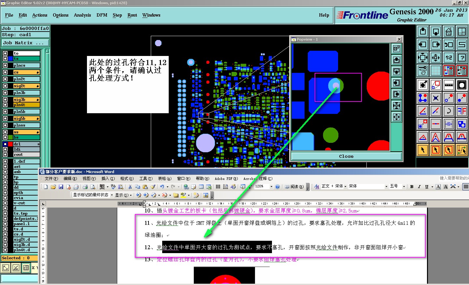The height and width of the screenshot is (285, 469).
Task: Click the pan left icon
Action: 423,45
